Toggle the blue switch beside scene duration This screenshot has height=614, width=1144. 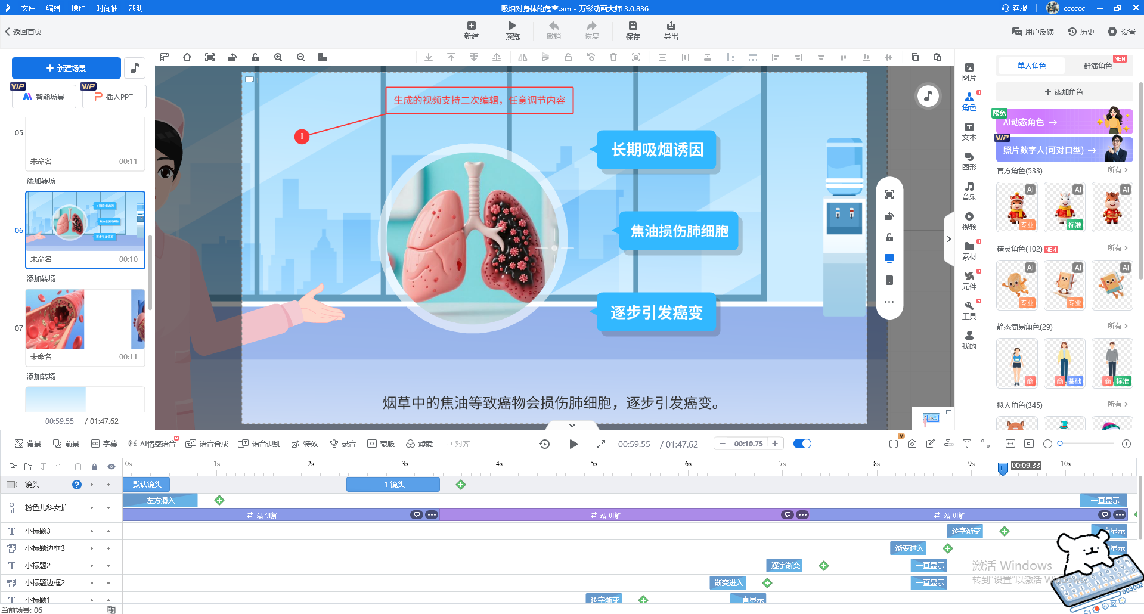pos(802,444)
